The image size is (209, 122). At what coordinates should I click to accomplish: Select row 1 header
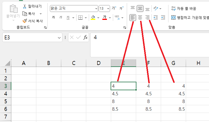pos(5,71)
